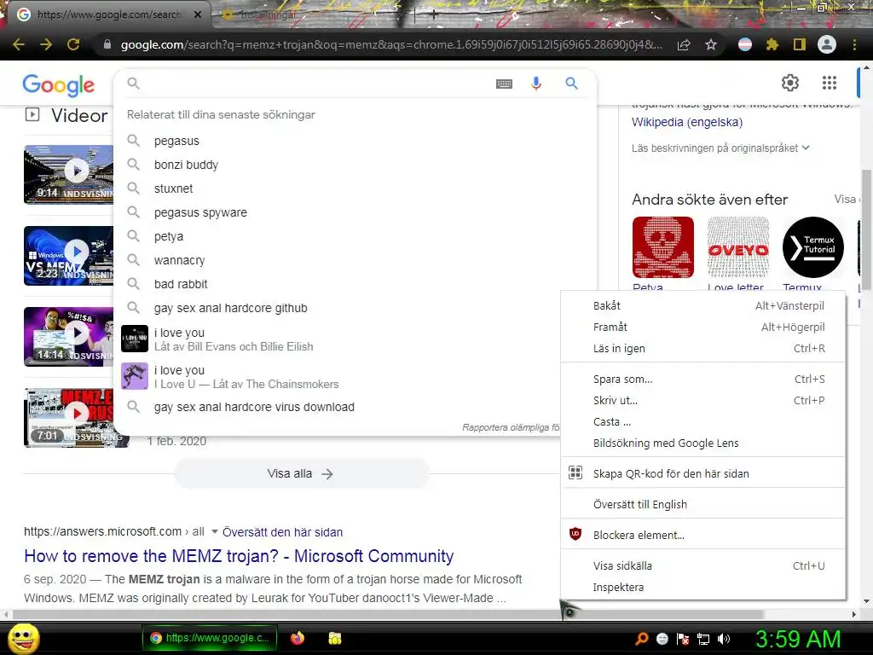
Task: Select the 'wannacry' suggestion
Action: [x=354, y=261]
